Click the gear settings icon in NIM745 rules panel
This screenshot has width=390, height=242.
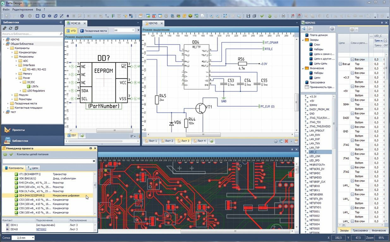point(332,29)
